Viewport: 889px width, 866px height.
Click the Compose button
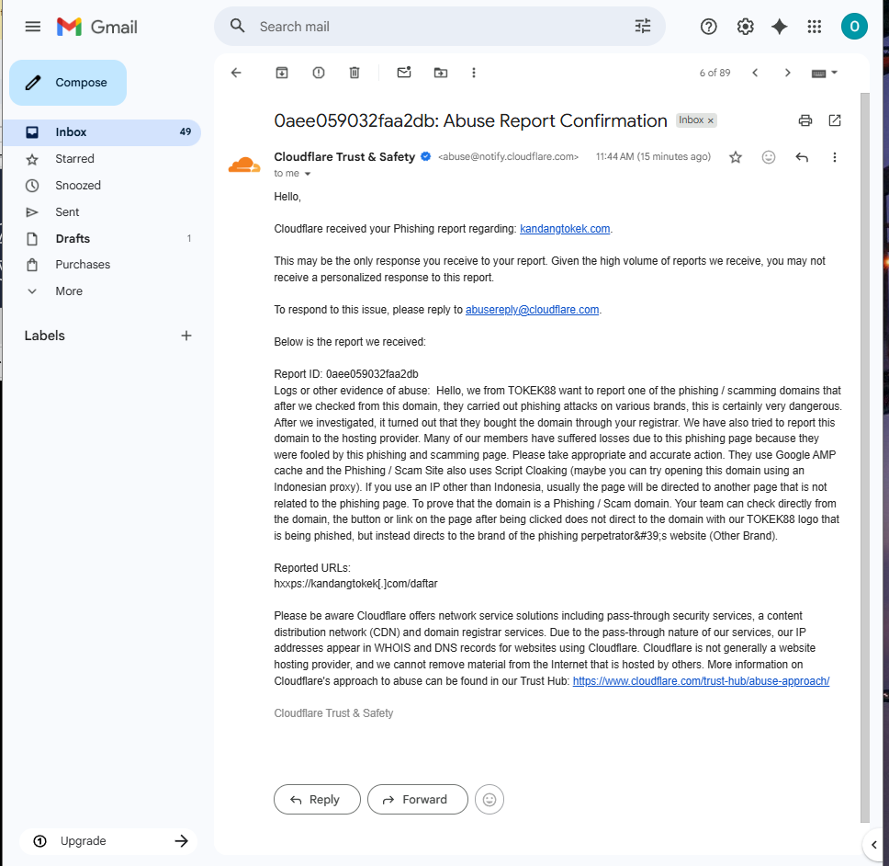point(68,83)
